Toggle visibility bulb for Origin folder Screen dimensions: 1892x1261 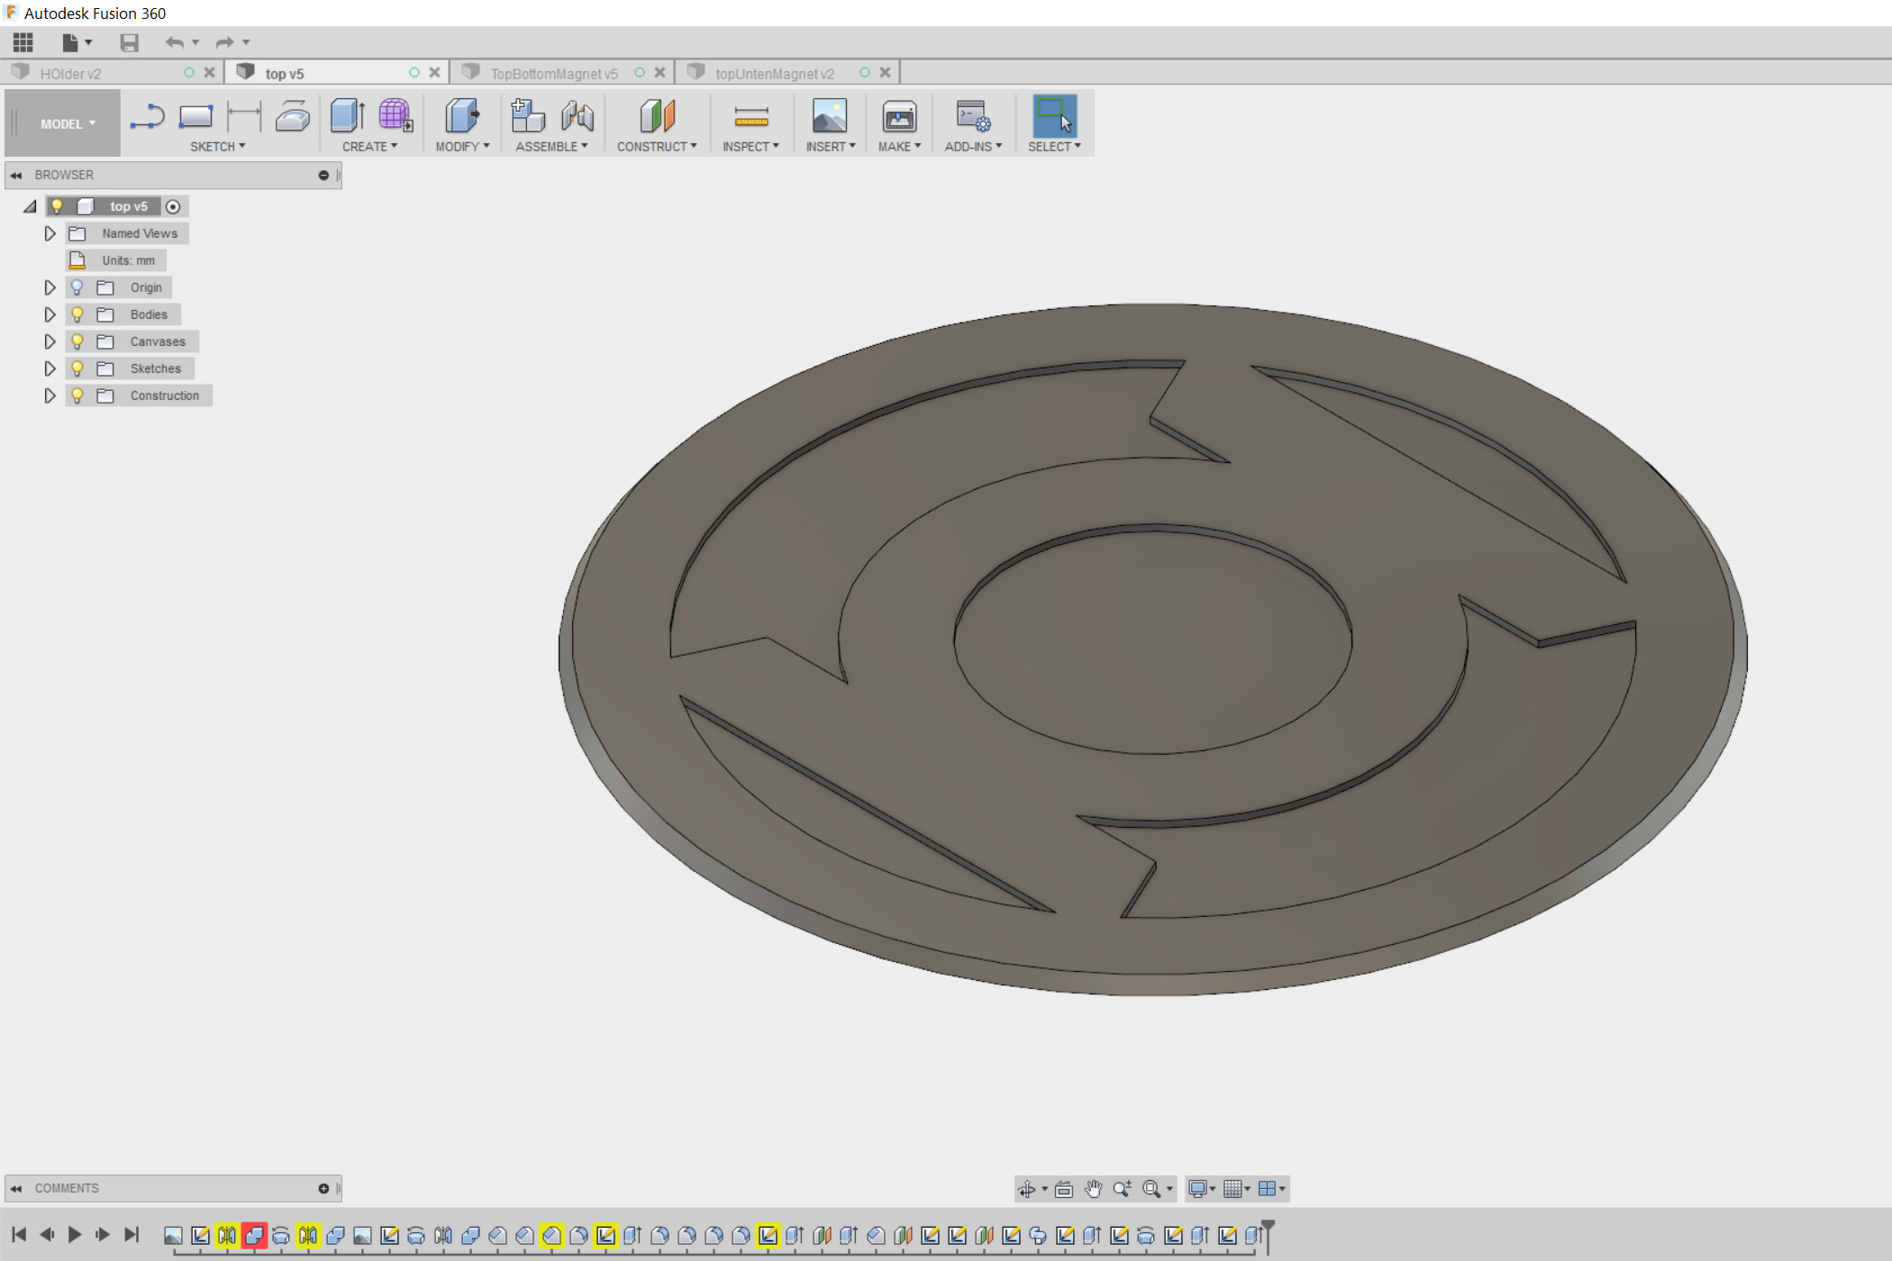click(x=77, y=287)
